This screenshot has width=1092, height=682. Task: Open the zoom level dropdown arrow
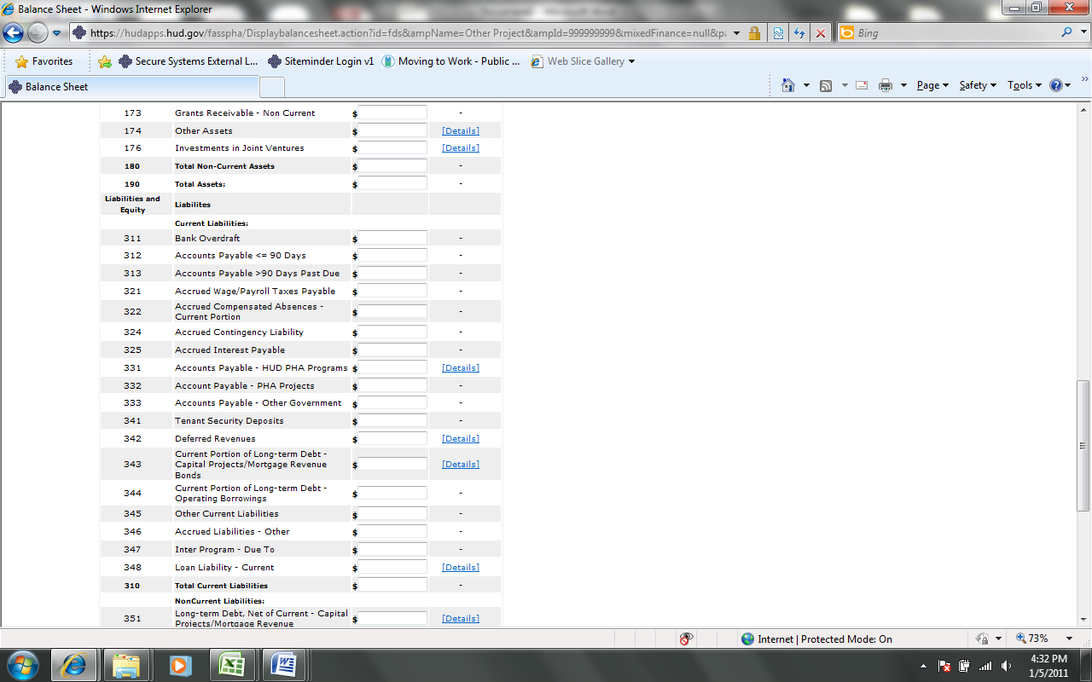pyautogui.click(x=1069, y=639)
